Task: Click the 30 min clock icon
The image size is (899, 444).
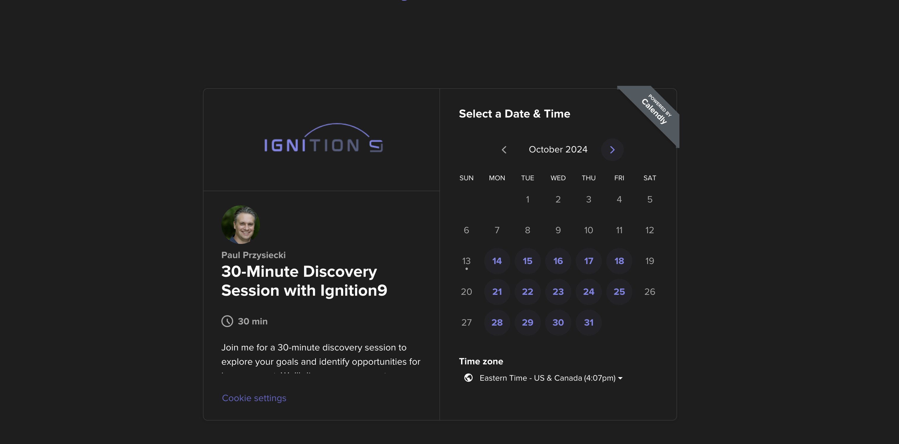Action: point(227,321)
